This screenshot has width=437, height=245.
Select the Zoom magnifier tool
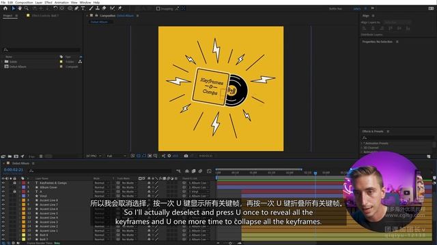click(x=27, y=9)
